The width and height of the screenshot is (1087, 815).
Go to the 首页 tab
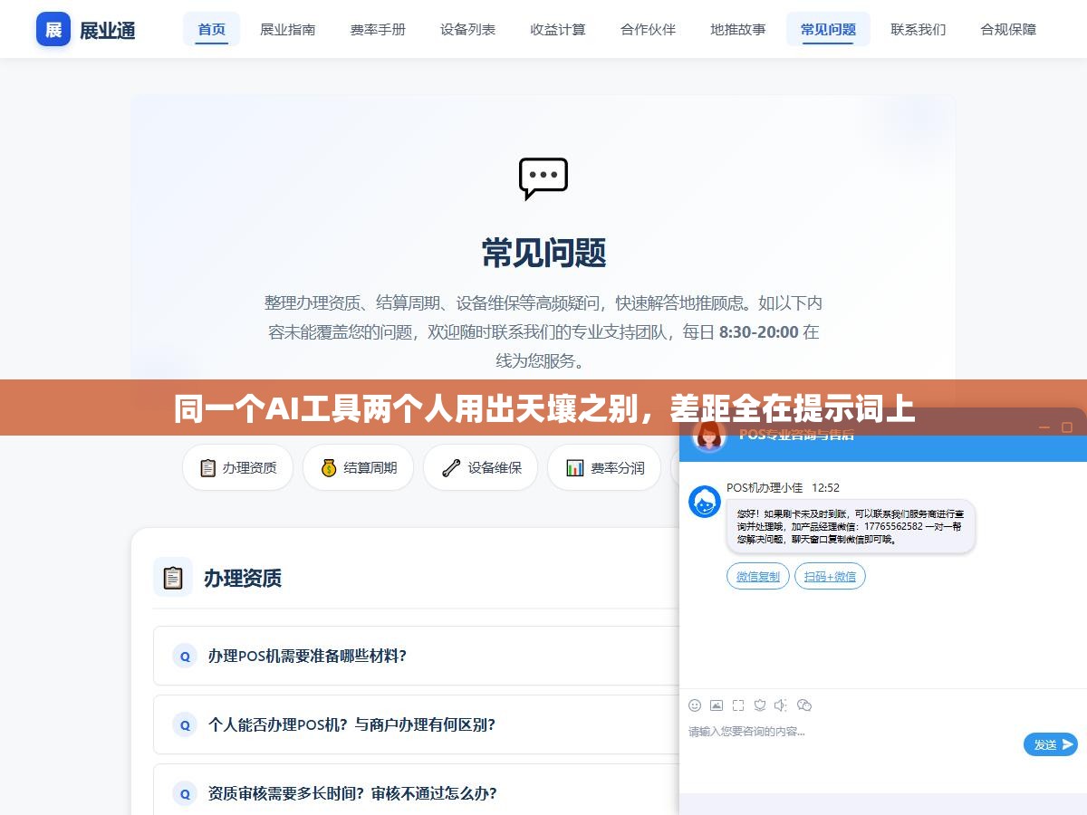click(212, 29)
